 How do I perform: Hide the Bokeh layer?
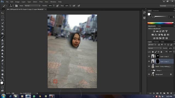click(149, 66)
